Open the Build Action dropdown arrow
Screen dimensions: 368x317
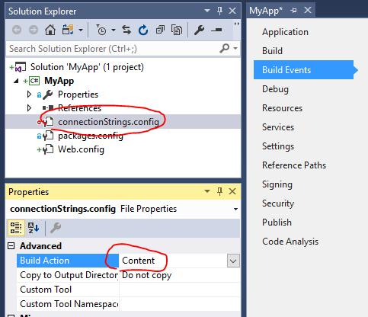(233, 261)
